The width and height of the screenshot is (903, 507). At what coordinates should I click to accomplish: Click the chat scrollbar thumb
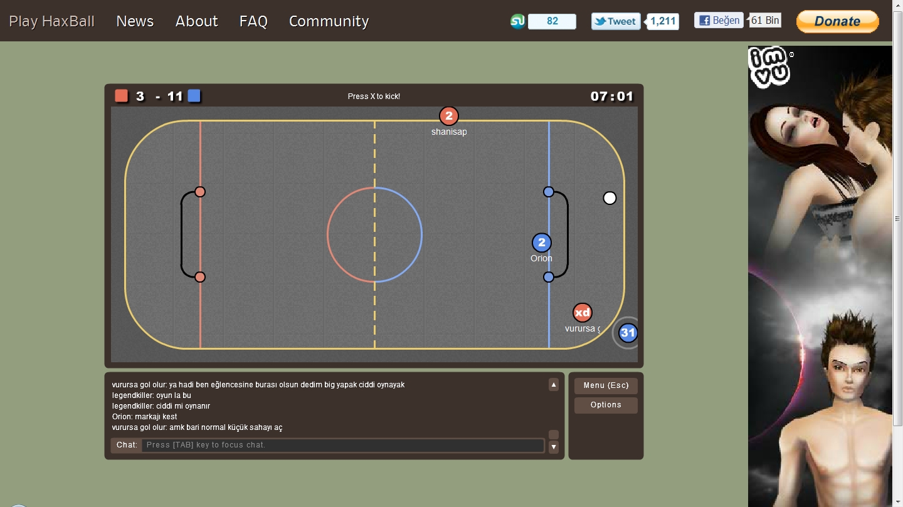click(554, 435)
